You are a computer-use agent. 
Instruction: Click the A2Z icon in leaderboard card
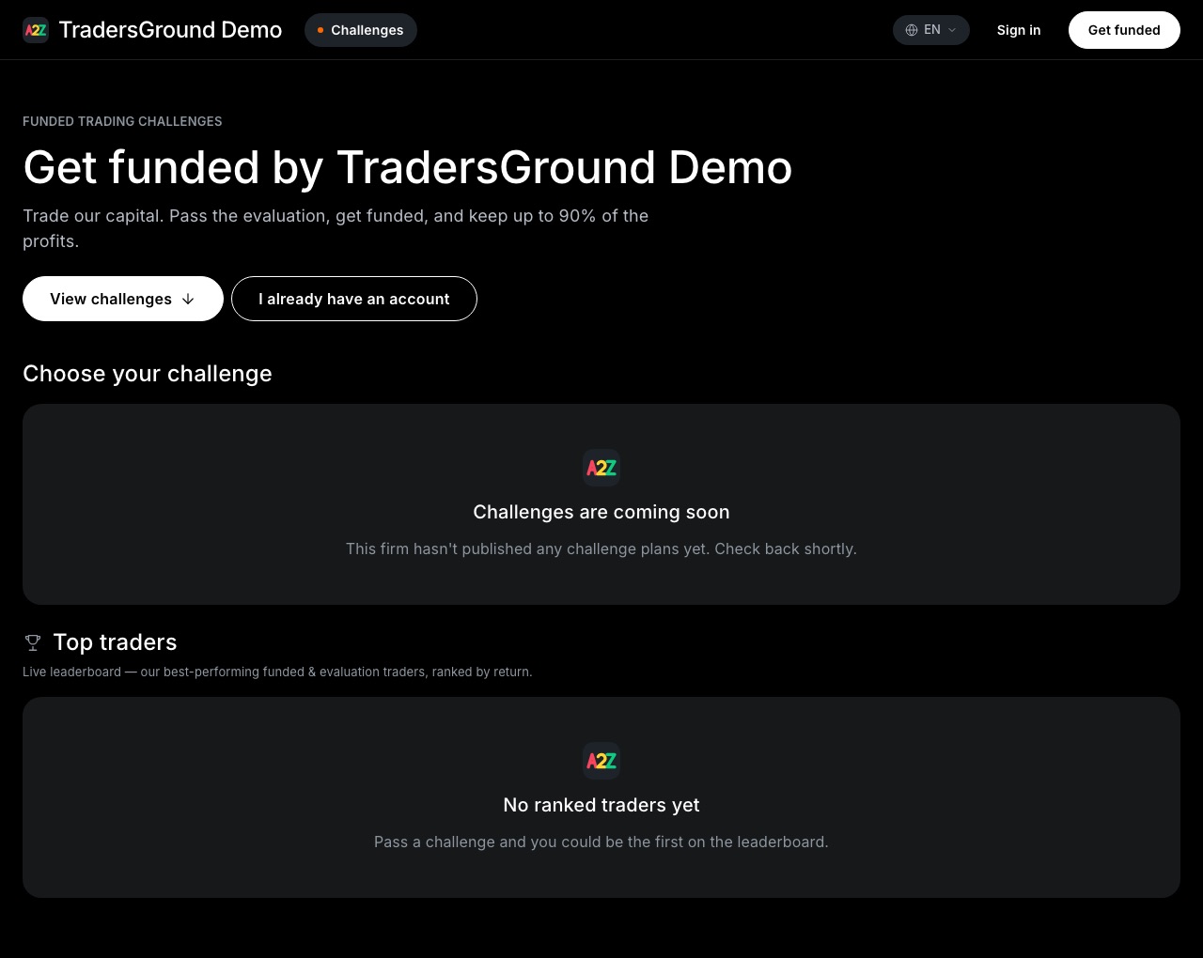tap(601, 761)
